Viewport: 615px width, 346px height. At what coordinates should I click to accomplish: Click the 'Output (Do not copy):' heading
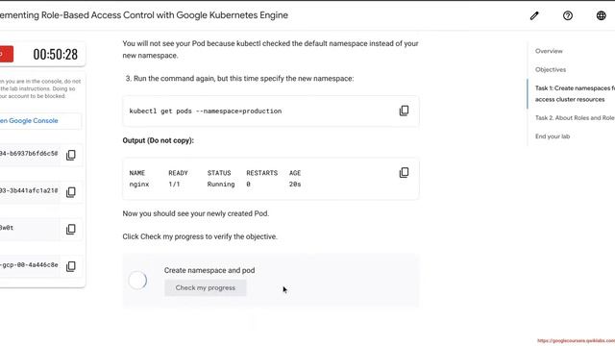(x=158, y=140)
